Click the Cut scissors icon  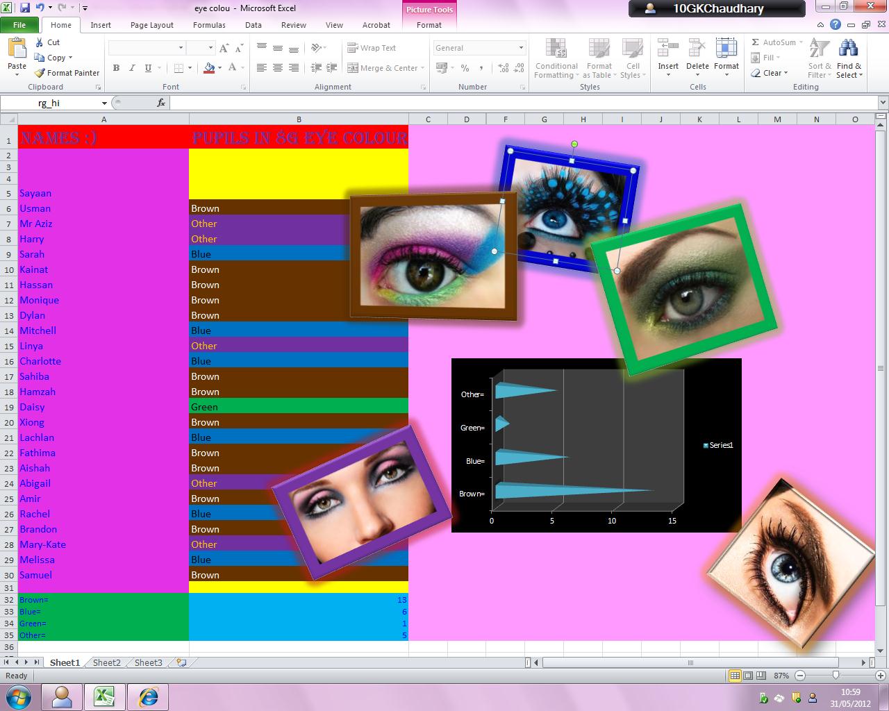click(x=40, y=42)
